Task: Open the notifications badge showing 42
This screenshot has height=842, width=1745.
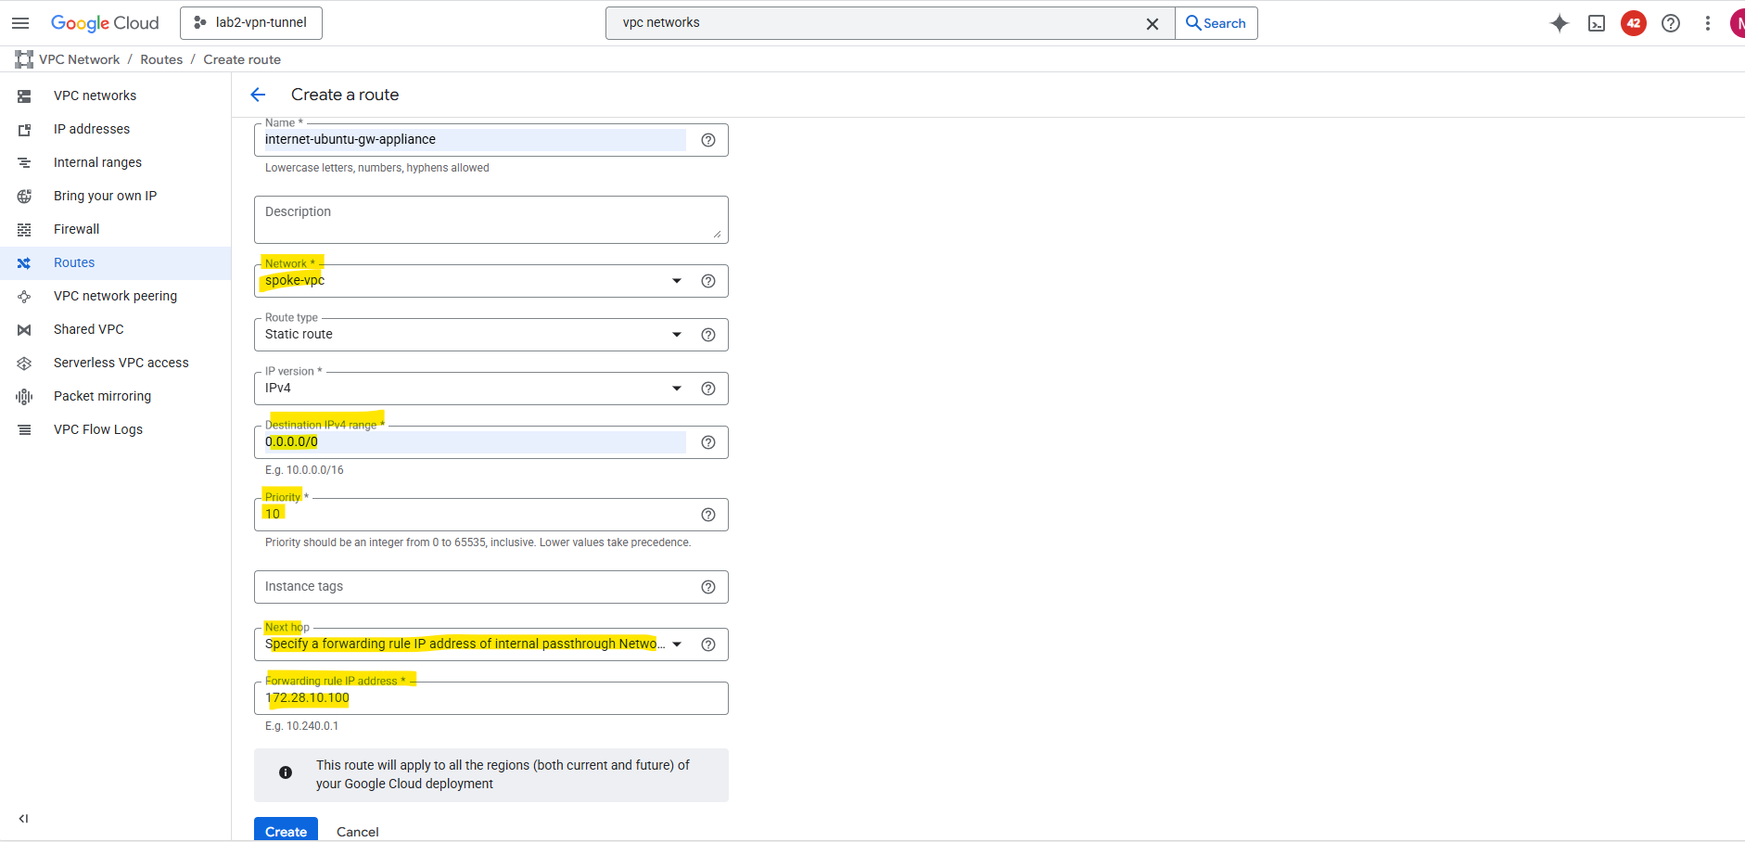Action: click(x=1634, y=24)
